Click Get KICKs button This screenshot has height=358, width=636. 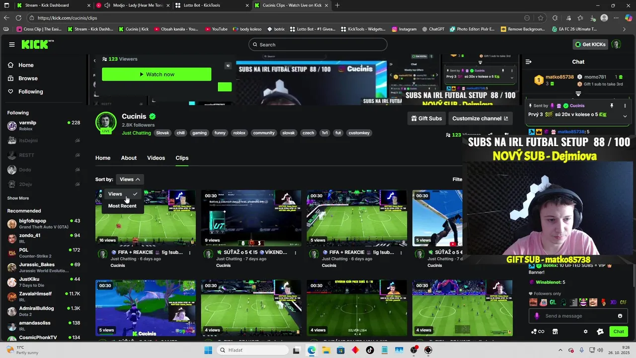(590, 44)
